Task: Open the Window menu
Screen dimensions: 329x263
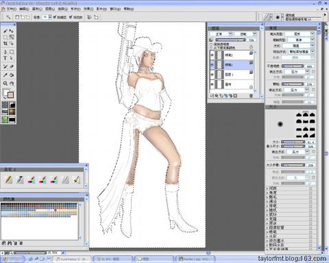Action: click(115, 9)
